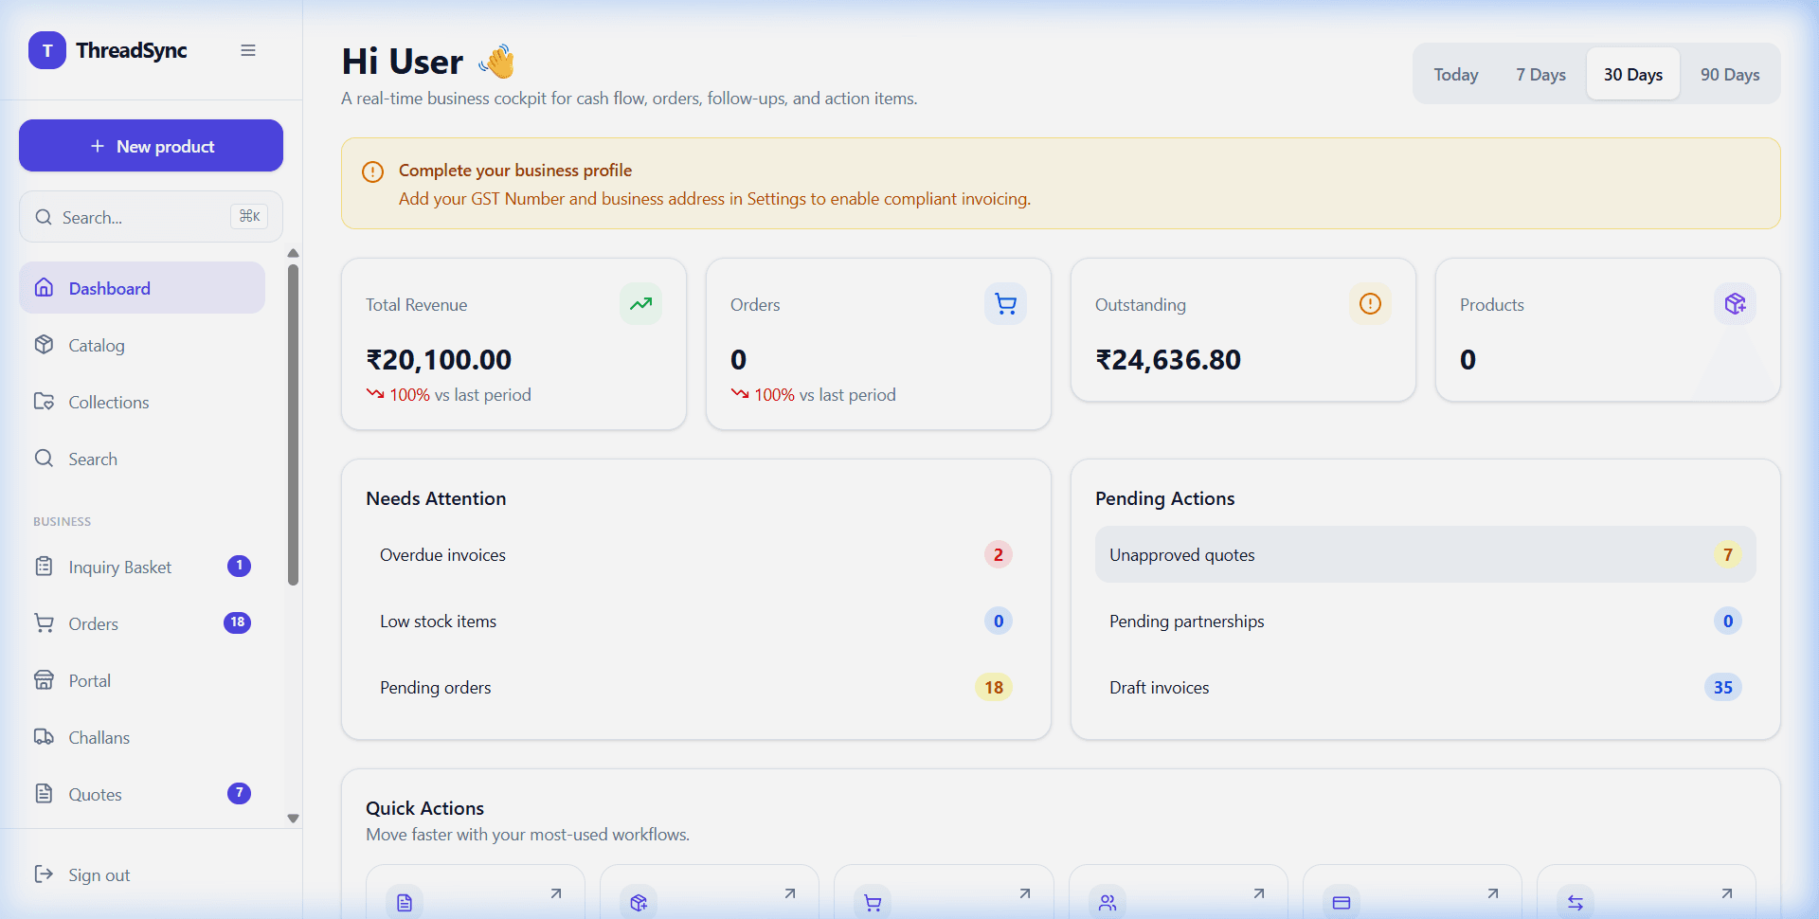Open Portal in the sidebar
Image resolution: width=1819 pixels, height=919 pixels.
(x=142, y=680)
